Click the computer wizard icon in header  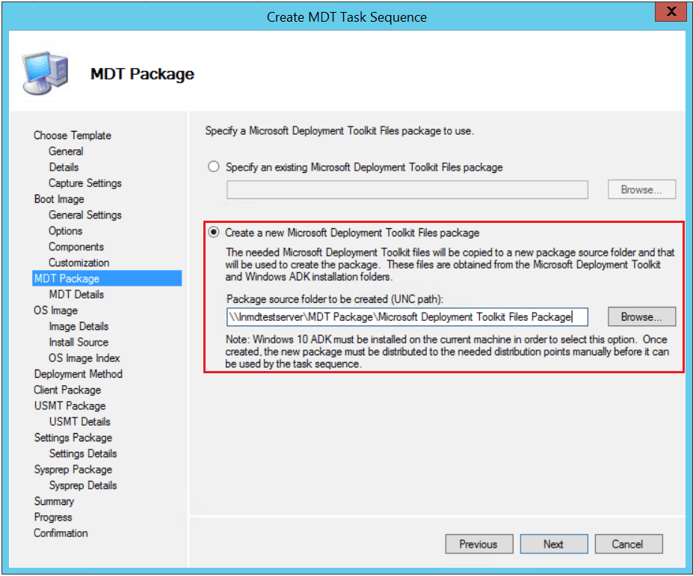click(x=46, y=73)
